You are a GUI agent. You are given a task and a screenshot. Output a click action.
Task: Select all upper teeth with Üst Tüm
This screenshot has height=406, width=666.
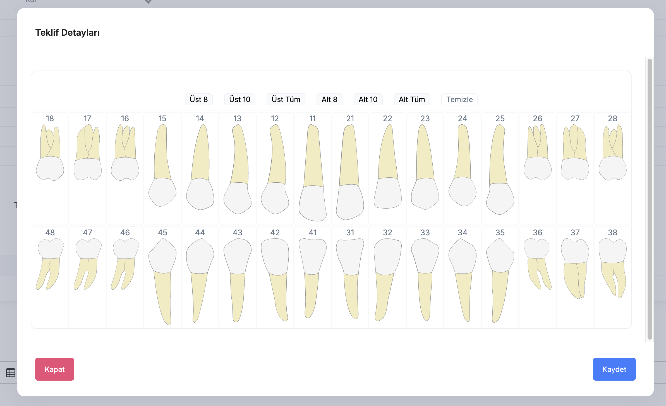point(286,100)
